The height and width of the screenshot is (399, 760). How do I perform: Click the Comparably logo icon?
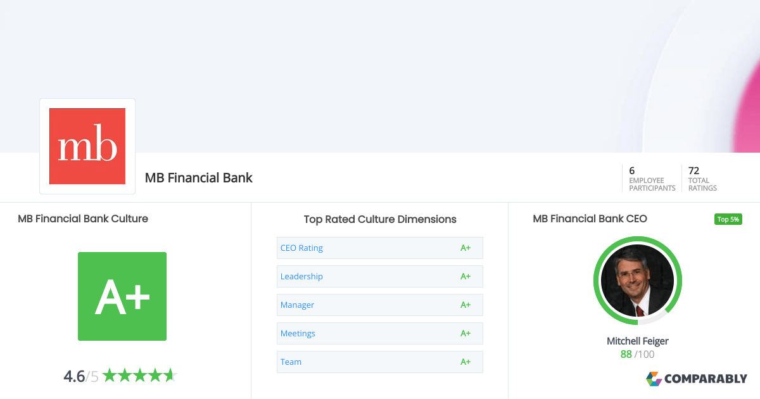[x=654, y=379]
